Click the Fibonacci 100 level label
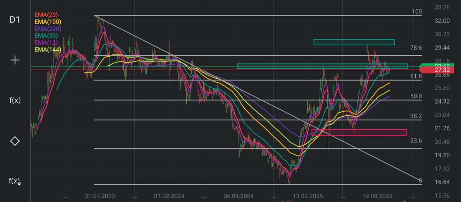The height and width of the screenshot is (202, 461). click(x=416, y=12)
